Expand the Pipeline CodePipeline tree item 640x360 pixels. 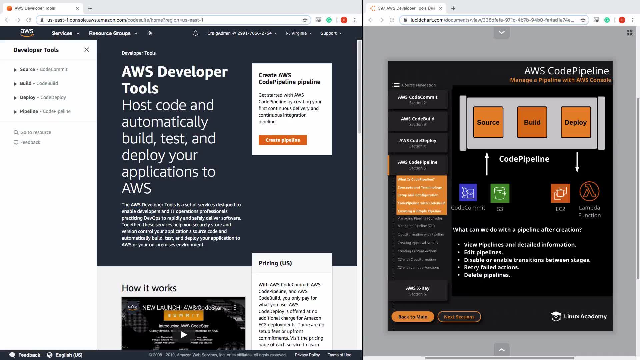[15, 112]
